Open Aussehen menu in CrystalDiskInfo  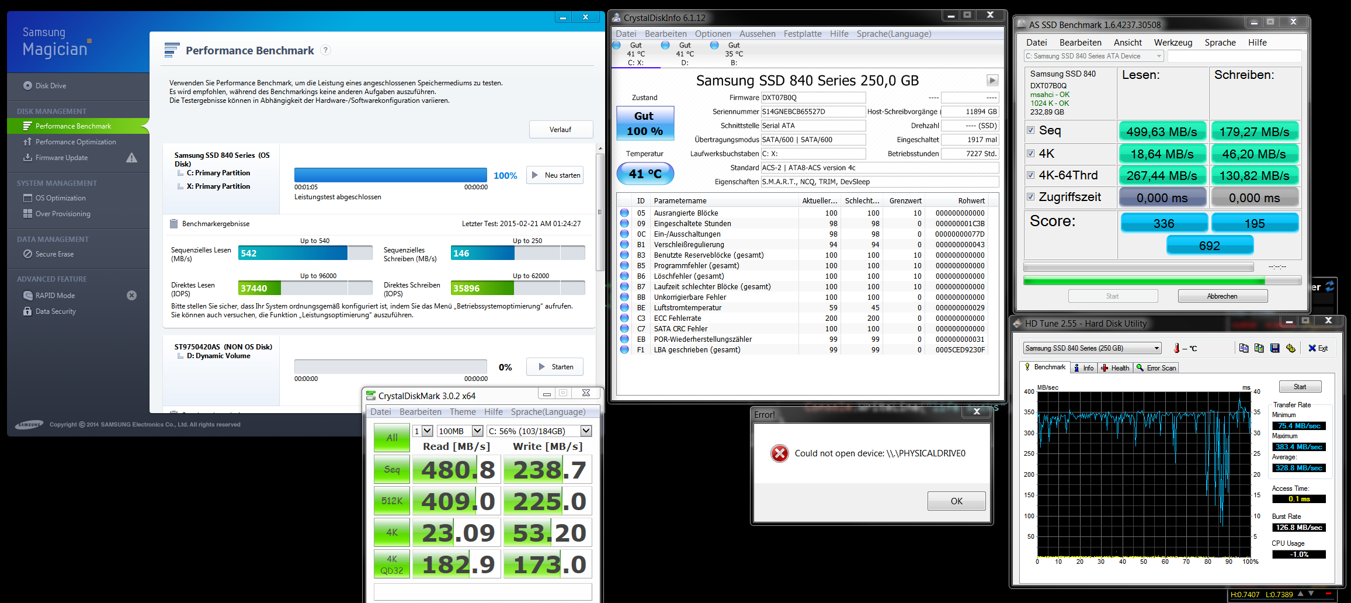[x=757, y=34]
